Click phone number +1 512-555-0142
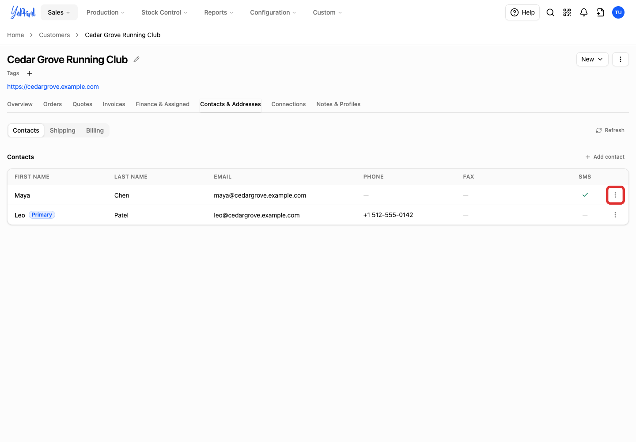636x442 pixels. (x=388, y=215)
